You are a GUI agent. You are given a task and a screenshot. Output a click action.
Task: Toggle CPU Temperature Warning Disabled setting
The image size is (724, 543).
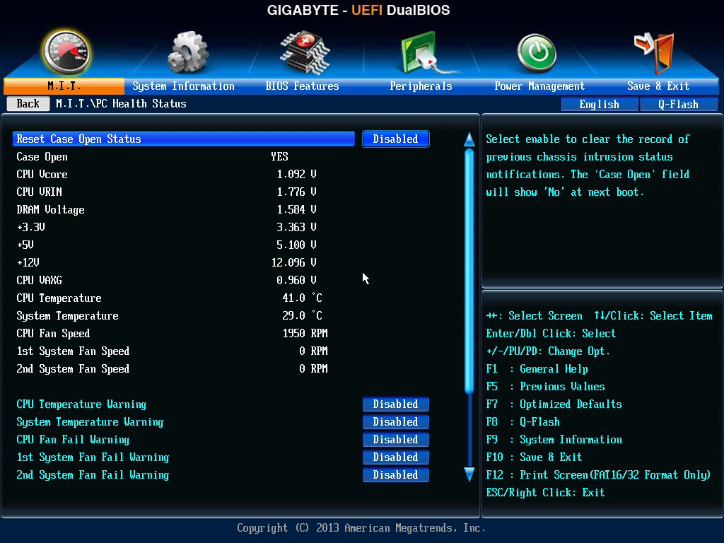click(x=396, y=404)
